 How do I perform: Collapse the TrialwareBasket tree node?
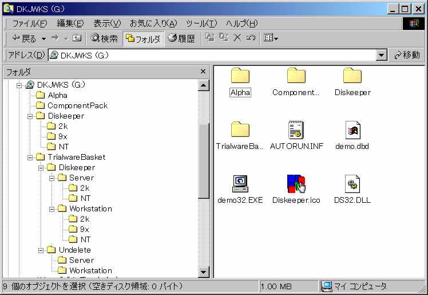[30, 158]
